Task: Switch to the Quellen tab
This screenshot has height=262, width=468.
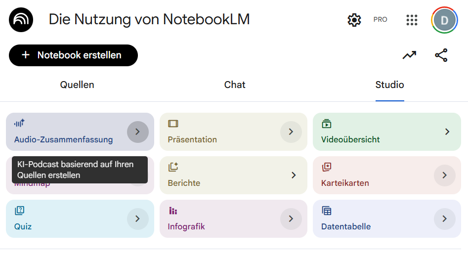Action: click(77, 85)
